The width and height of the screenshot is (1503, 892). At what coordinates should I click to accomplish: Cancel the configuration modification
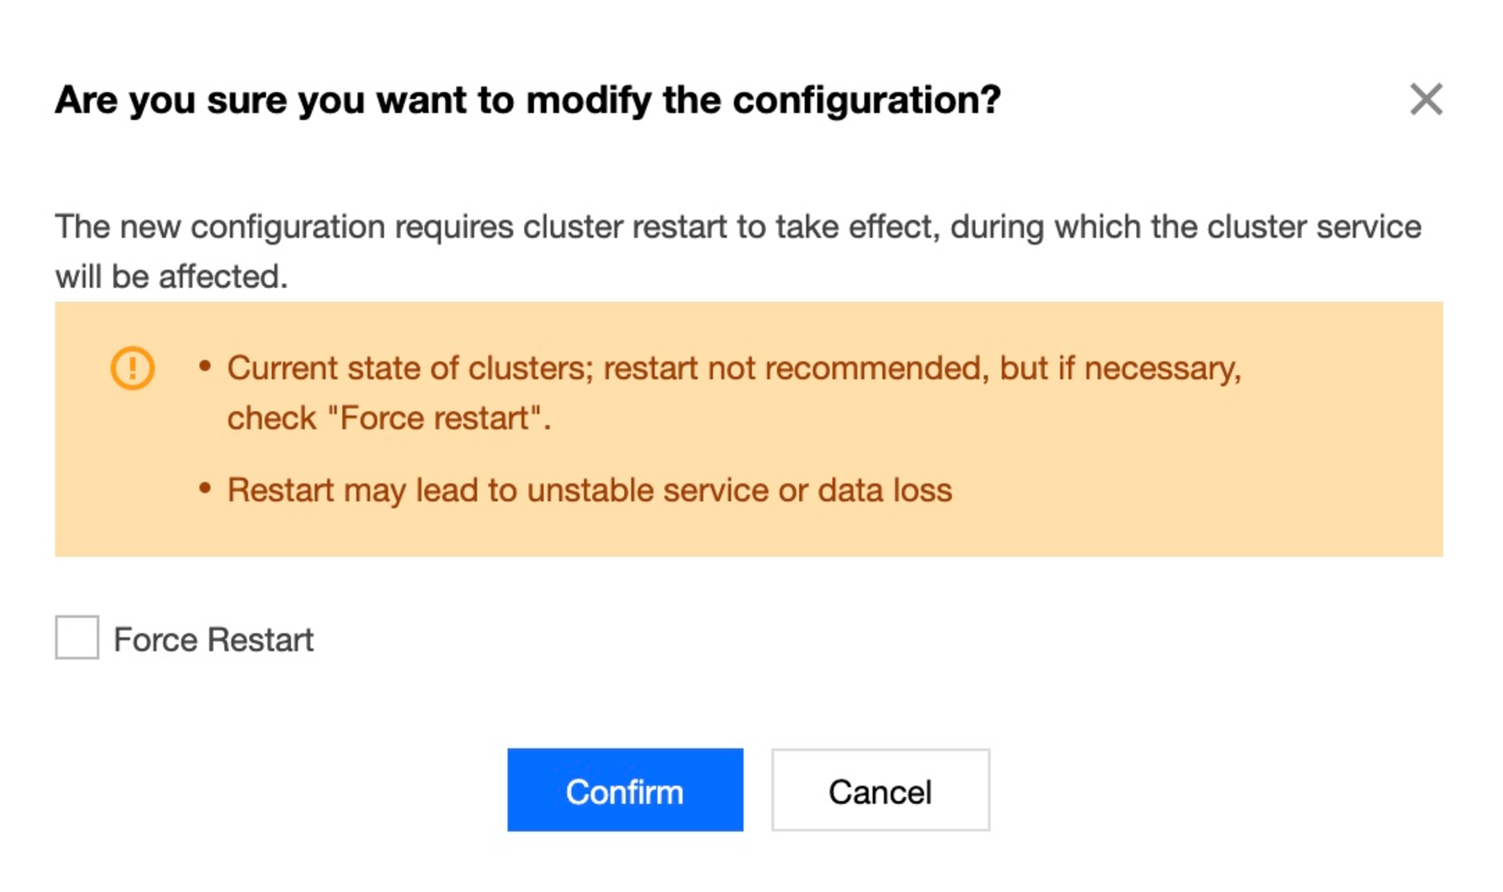coord(880,790)
